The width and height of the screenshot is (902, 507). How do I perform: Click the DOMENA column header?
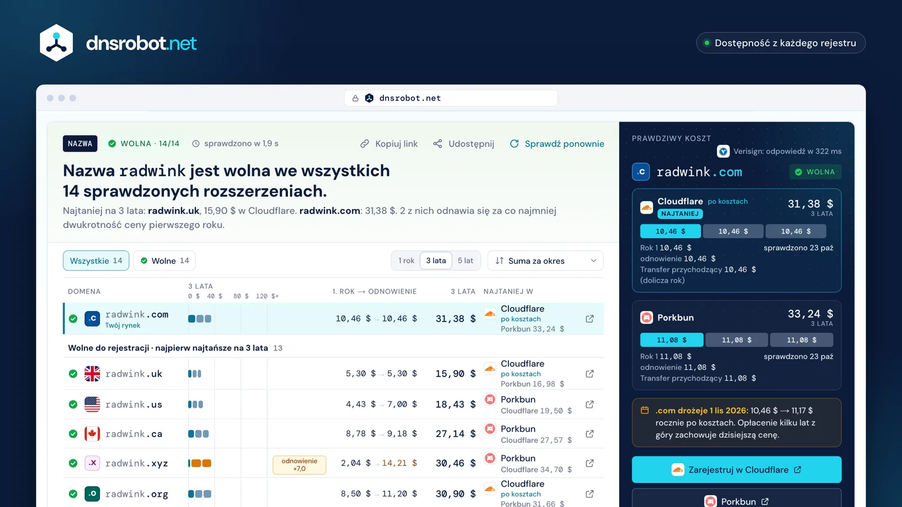click(84, 291)
